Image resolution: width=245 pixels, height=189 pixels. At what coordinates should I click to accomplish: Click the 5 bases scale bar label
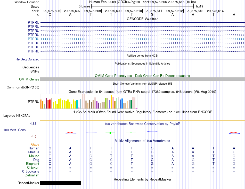click(84, 6)
